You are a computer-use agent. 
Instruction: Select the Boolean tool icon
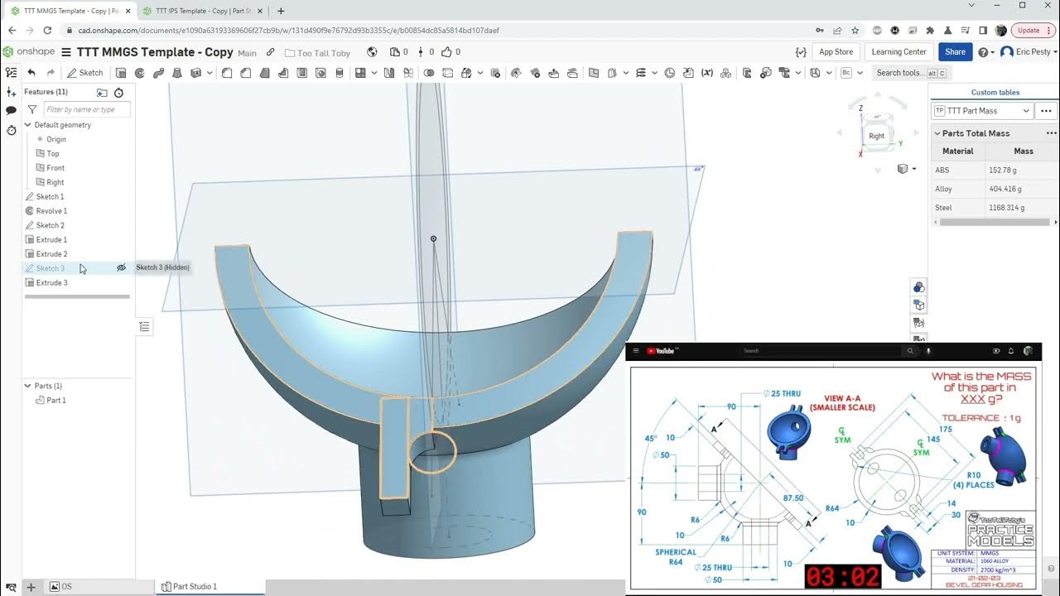point(429,73)
